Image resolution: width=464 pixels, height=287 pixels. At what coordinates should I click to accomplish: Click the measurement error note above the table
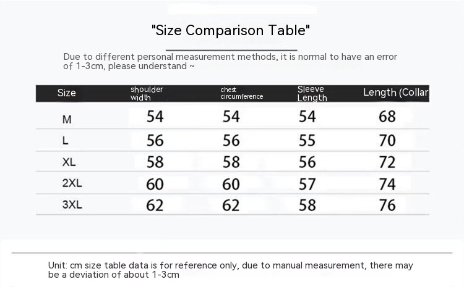click(x=230, y=61)
